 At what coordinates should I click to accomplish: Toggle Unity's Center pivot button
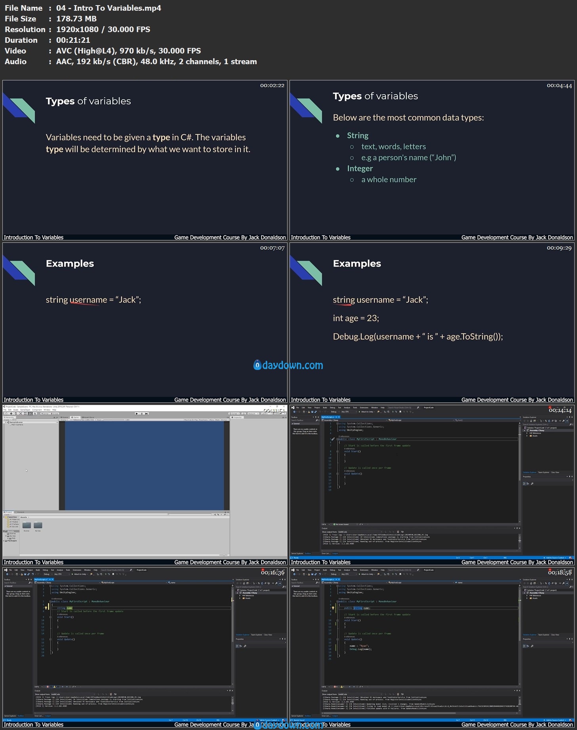pos(45,414)
